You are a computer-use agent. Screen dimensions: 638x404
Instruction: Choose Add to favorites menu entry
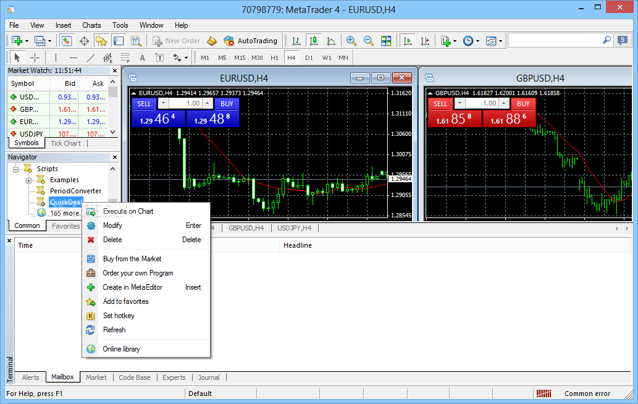146,301
